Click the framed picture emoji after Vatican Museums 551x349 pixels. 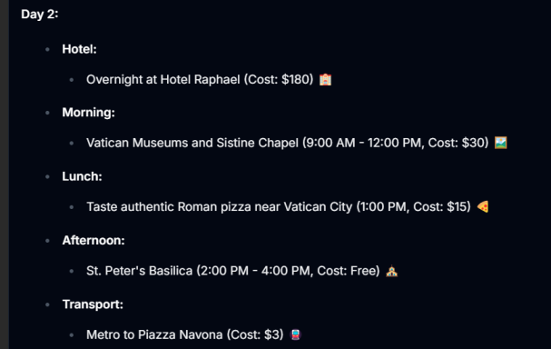(500, 143)
